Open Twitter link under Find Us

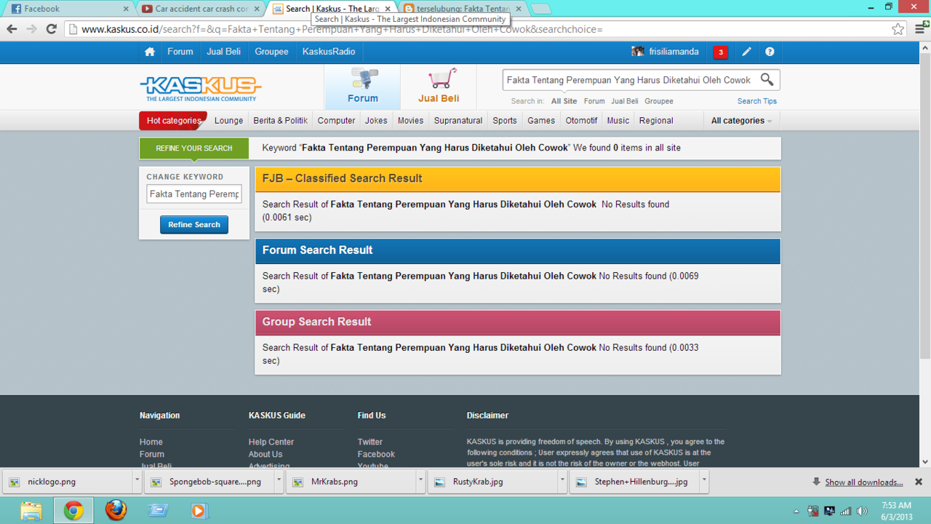369,442
